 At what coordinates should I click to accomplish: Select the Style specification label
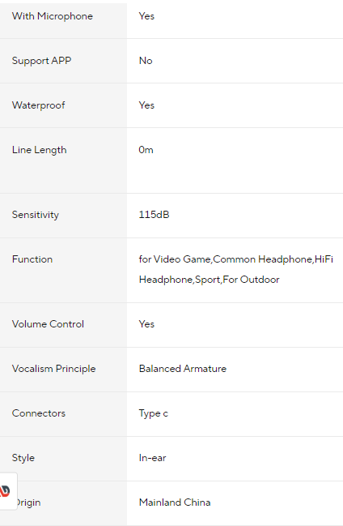23,458
